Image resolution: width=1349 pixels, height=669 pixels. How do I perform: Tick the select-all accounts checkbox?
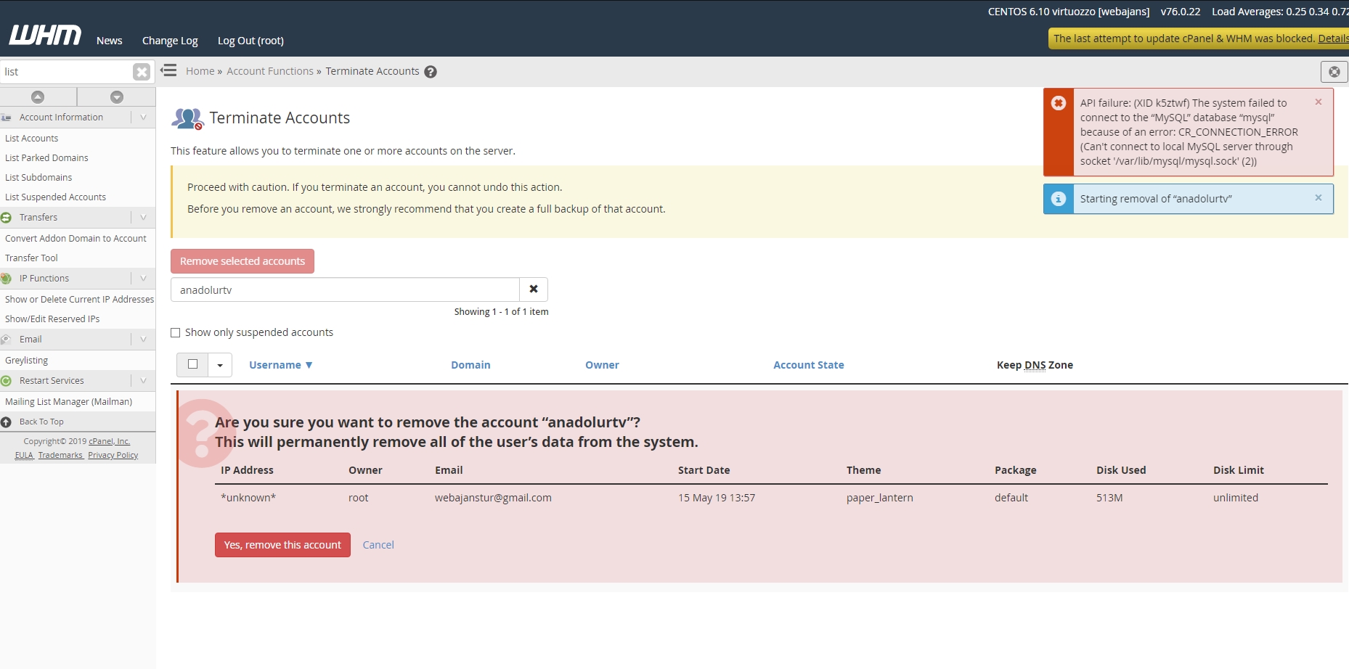[192, 364]
